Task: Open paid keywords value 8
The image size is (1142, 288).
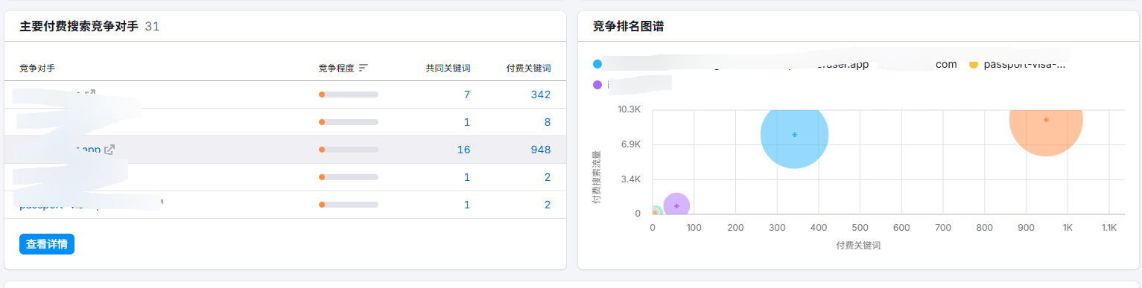Action: tap(547, 122)
